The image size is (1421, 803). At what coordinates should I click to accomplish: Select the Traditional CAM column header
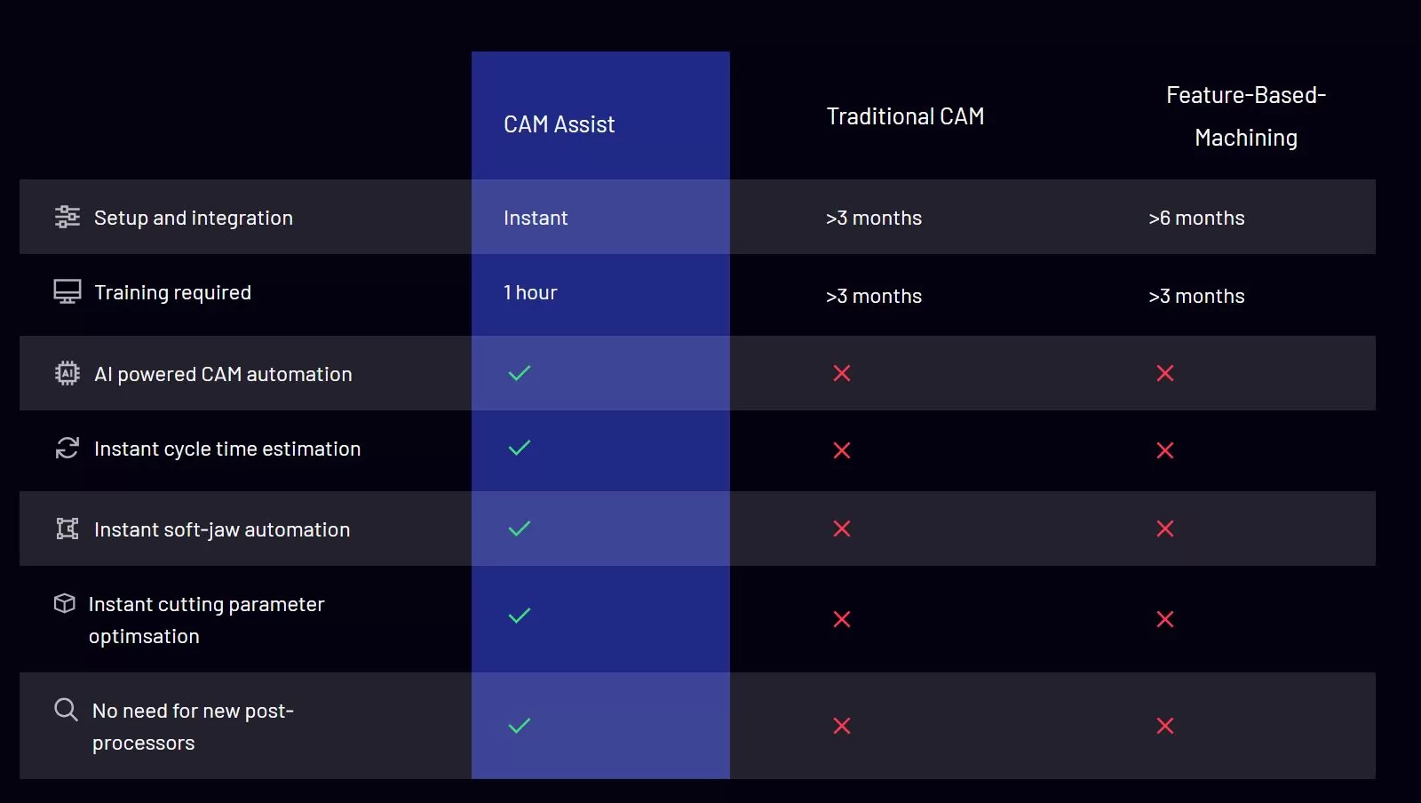(x=905, y=116)
